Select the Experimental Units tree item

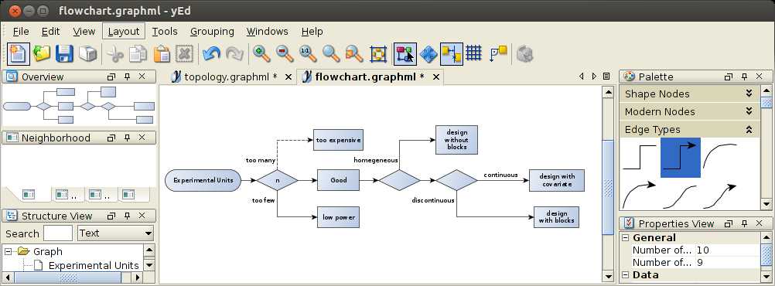click(x=94, y=265)
